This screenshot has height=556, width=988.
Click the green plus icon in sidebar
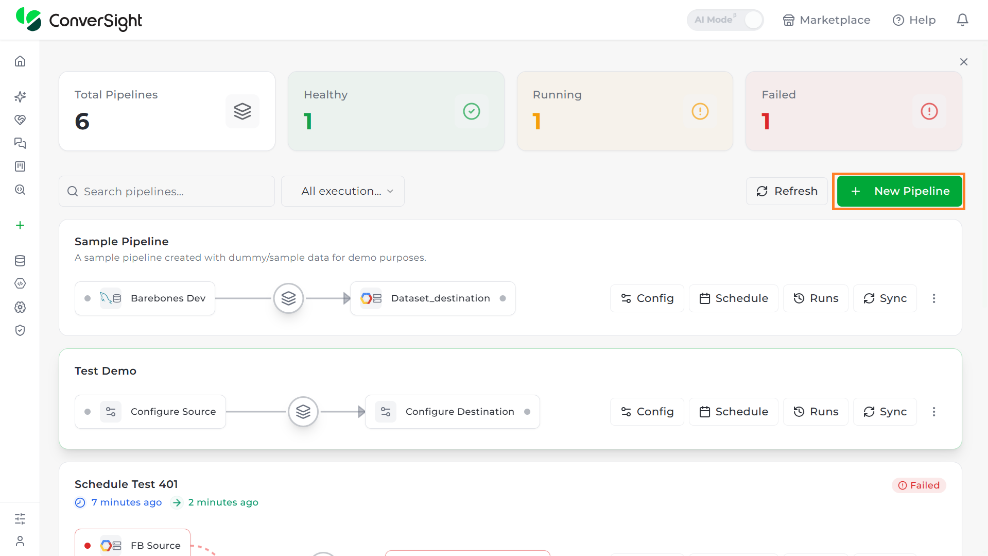click(x=20, y=225)
